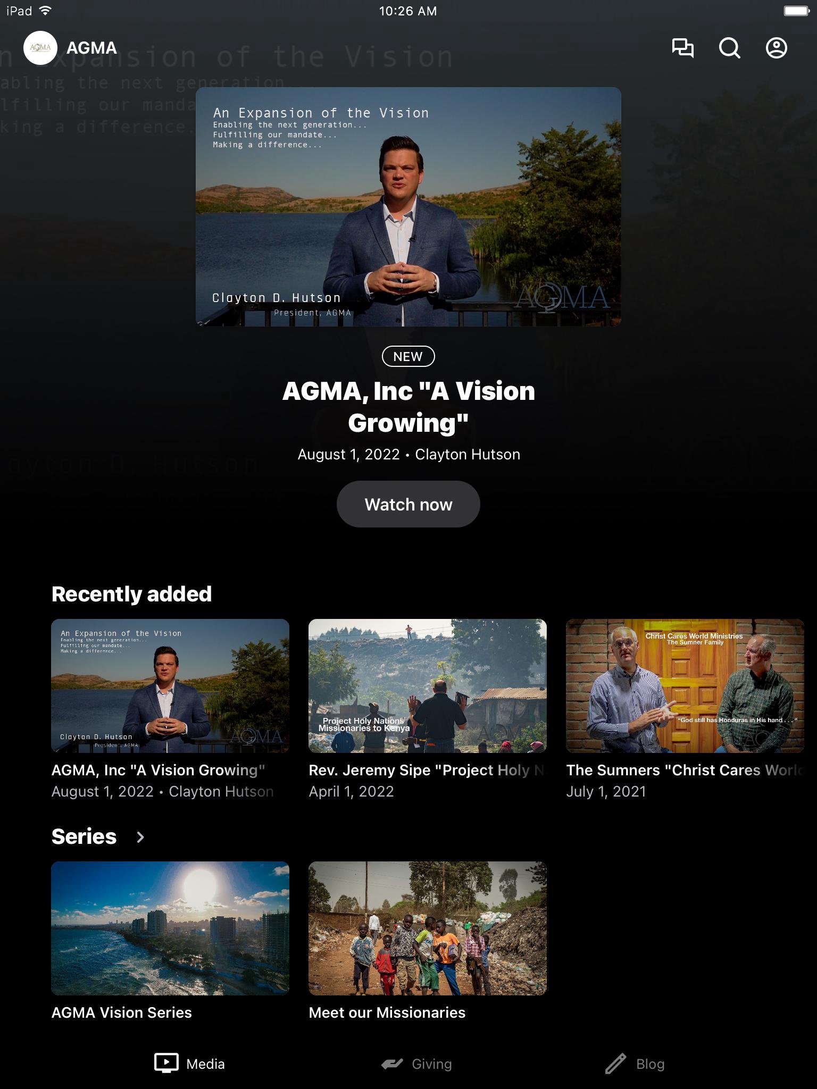
Task: Tap the featured "A Vision Growing" title
Action: click(x=408, y=407)
